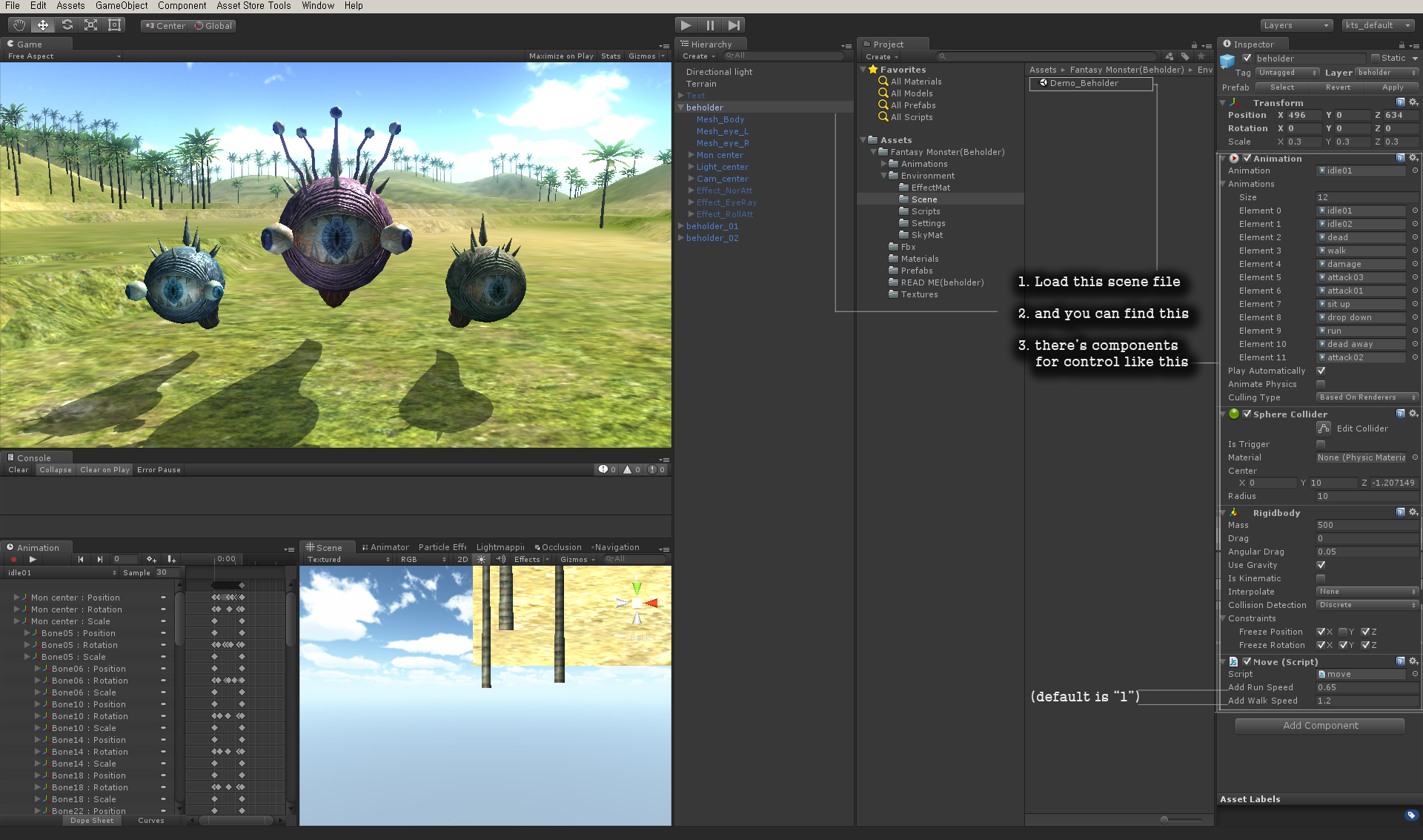This screenshot has width=1423, height=840.
Task: Open the Rigidbody component gear menu
Action: tap(1413, 512)
